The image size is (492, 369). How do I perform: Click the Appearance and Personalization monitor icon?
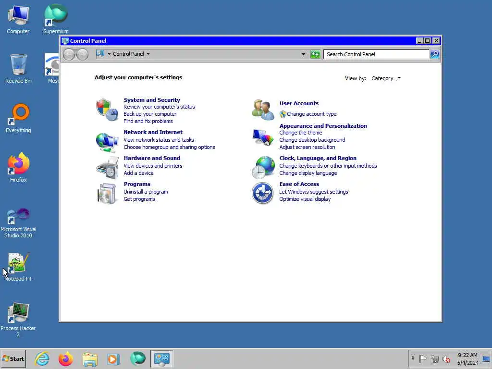[263, 137]
